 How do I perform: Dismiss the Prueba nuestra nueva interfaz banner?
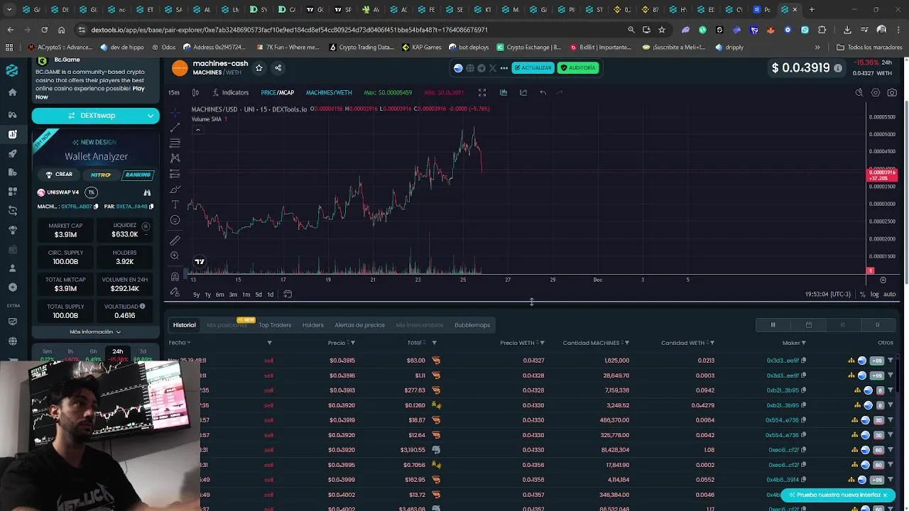[885, 495]
